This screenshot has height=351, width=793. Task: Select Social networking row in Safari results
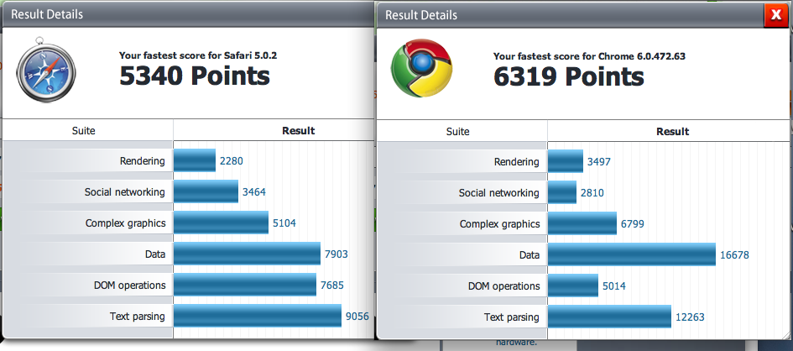coord(189,191)
